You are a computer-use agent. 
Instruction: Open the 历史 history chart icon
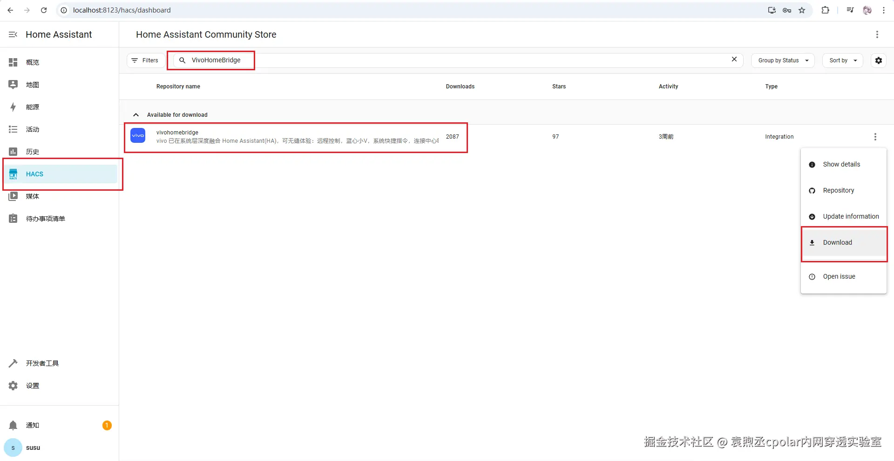click(13, 152)
